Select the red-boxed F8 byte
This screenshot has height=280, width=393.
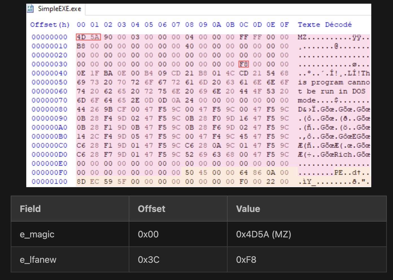click(243, 64)
